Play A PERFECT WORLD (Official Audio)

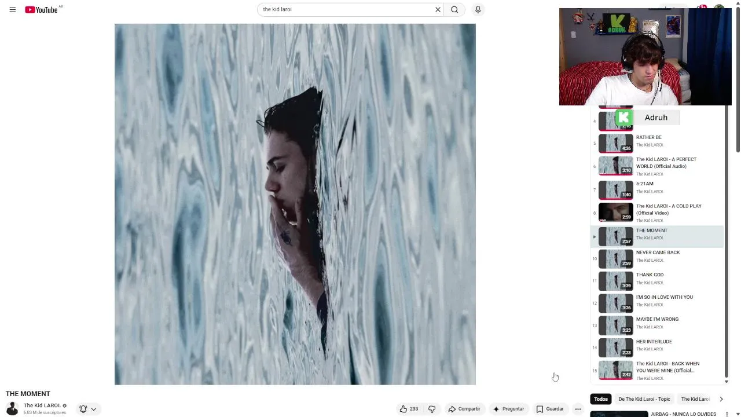[x=657, y=166]
